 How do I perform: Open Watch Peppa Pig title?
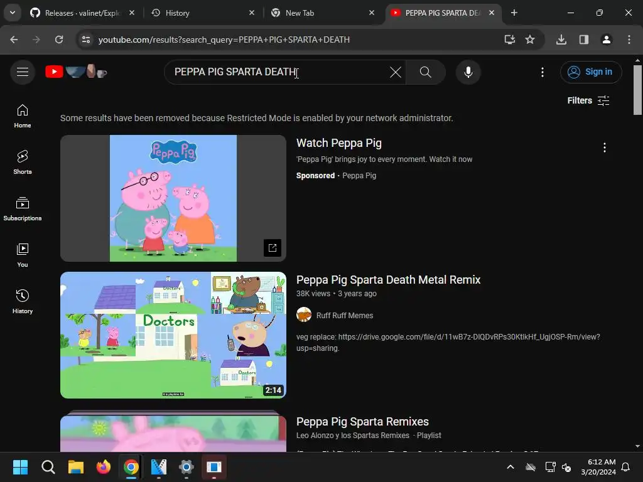pyautogui.click(x=339, y=143)
